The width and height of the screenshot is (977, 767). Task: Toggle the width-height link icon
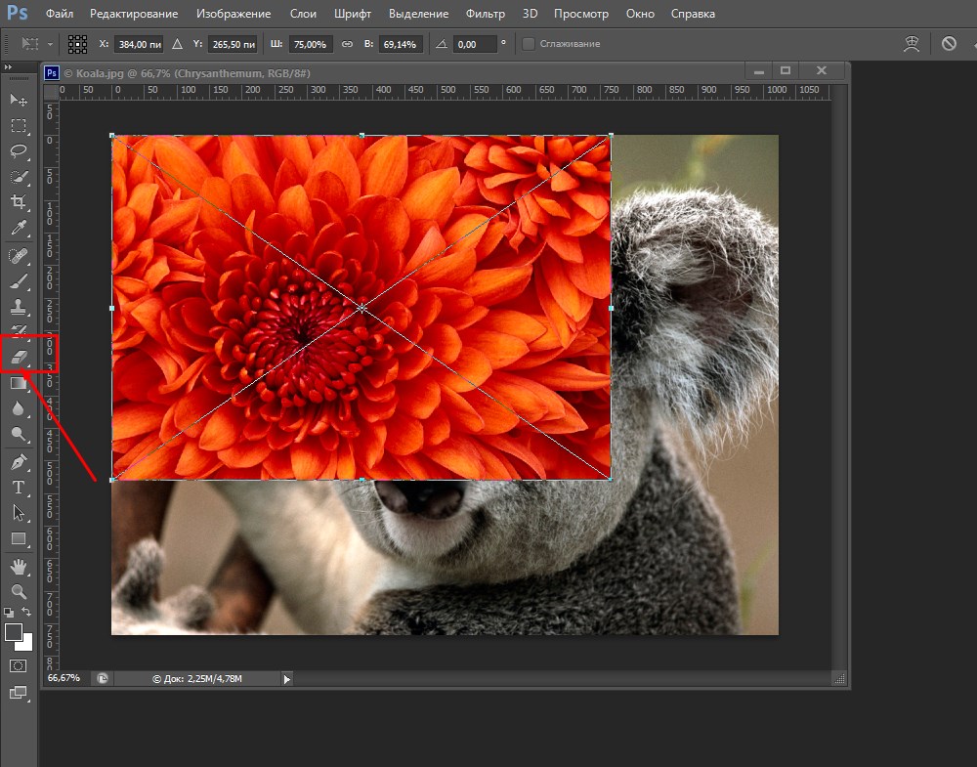(347, 44)
